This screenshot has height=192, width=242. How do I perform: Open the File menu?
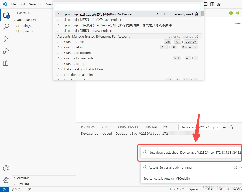(13, 4)
